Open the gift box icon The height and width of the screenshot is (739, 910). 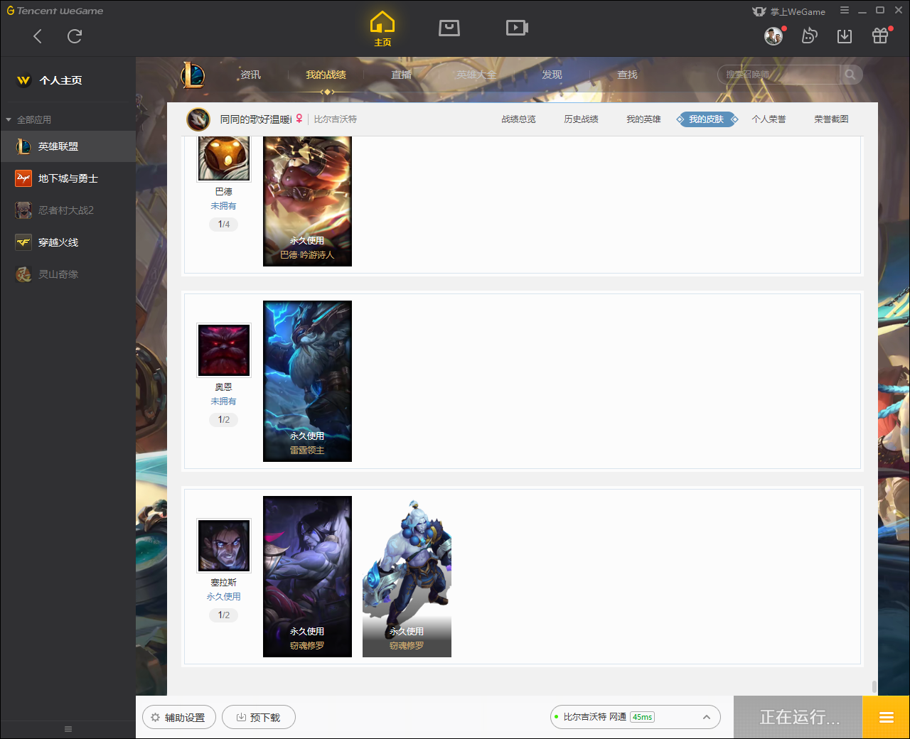pos(880,36)
